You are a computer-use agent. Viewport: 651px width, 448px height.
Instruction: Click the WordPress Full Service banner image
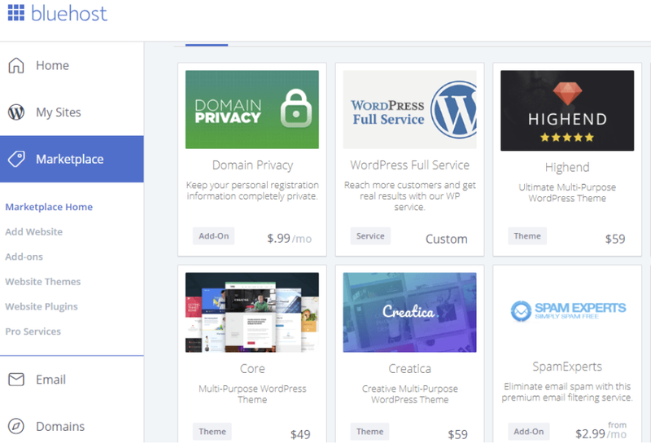410,109
